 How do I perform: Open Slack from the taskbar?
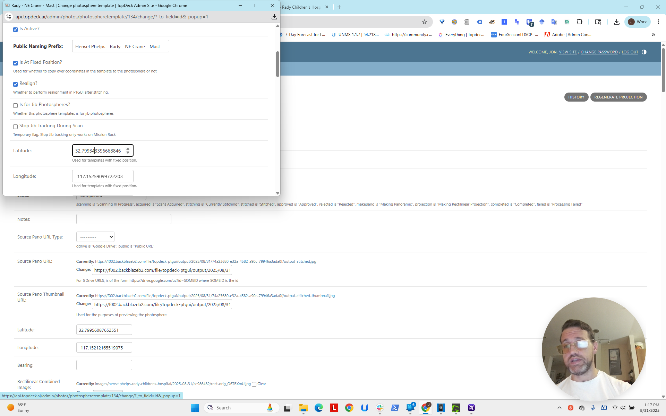[380, 408]
